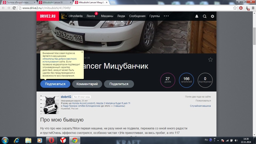Open the Группы menu item

(154, 16)
